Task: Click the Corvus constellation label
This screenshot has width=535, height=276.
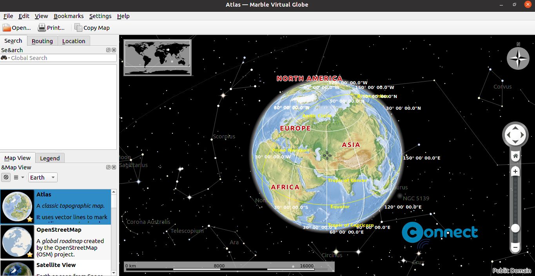Action: coord(502,87)
